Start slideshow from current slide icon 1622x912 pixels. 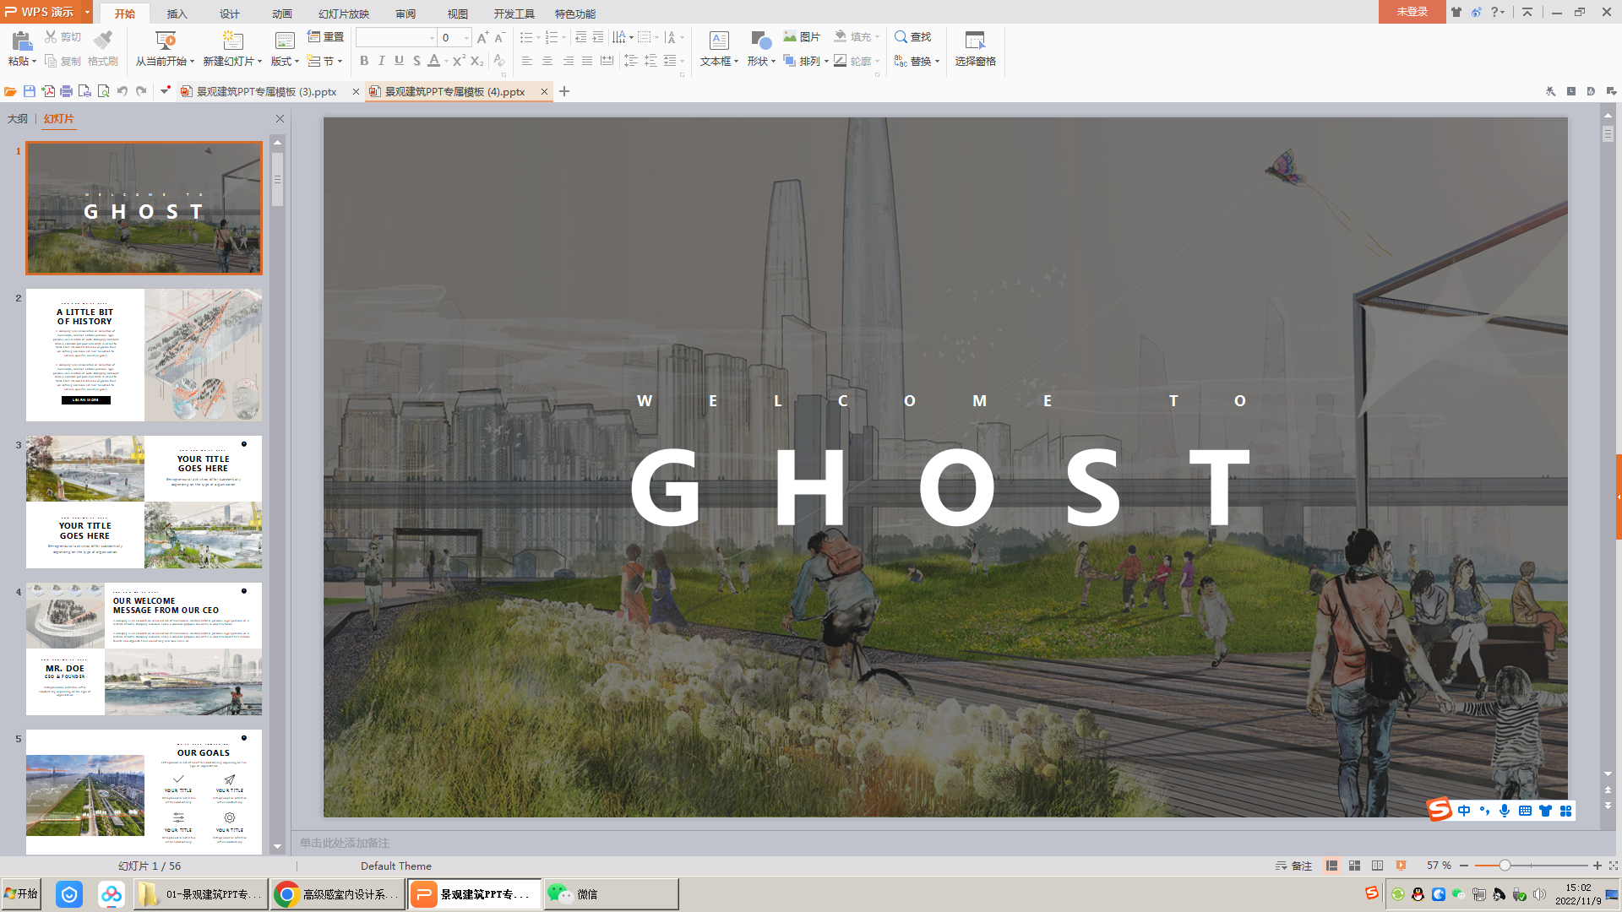(x=166, y=41)
